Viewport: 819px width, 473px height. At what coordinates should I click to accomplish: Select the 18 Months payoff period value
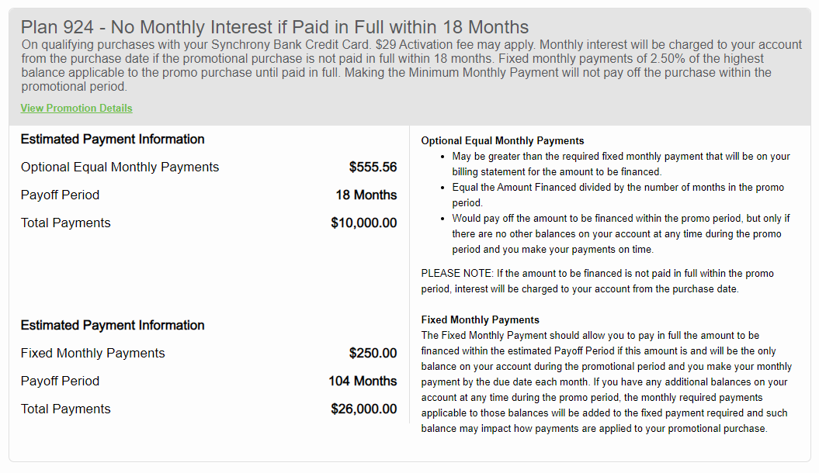pyautogui.click(x=366, y=195)
